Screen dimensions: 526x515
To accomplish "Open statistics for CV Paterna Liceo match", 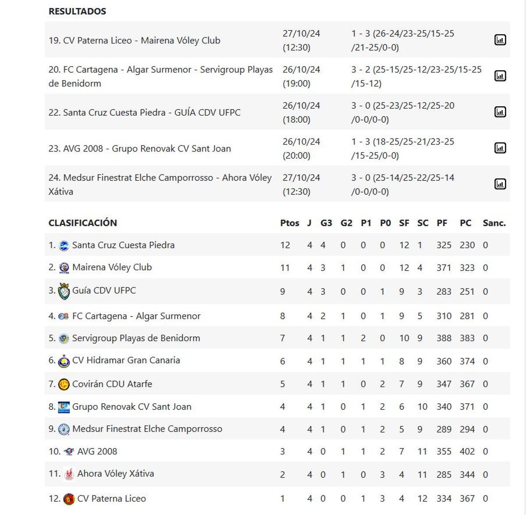I will point(500,39).
